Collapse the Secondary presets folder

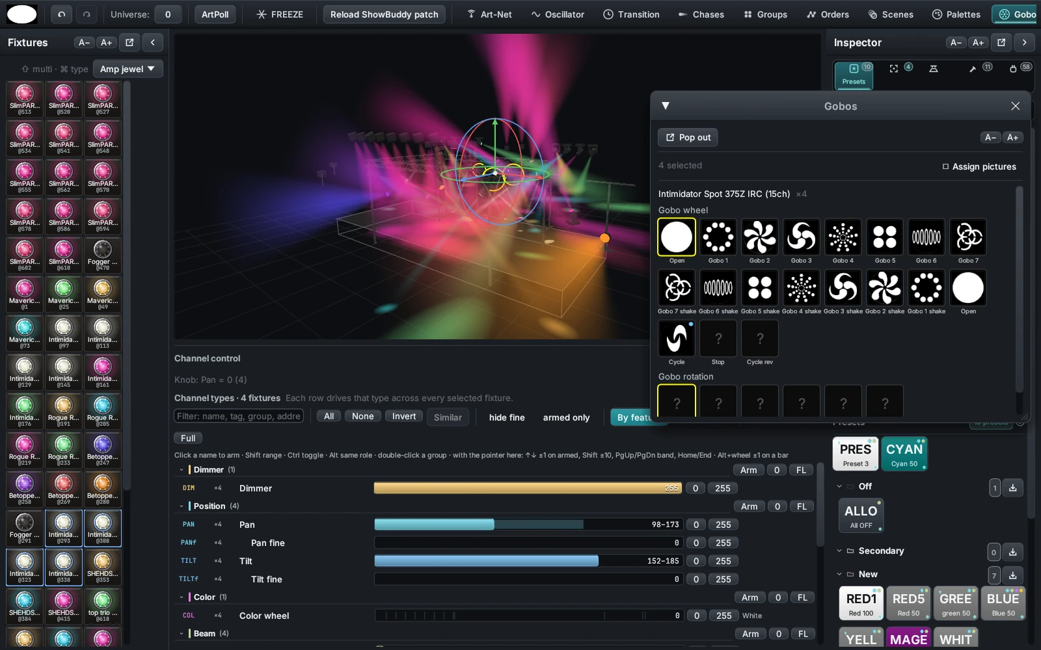[x=839, y=551]
